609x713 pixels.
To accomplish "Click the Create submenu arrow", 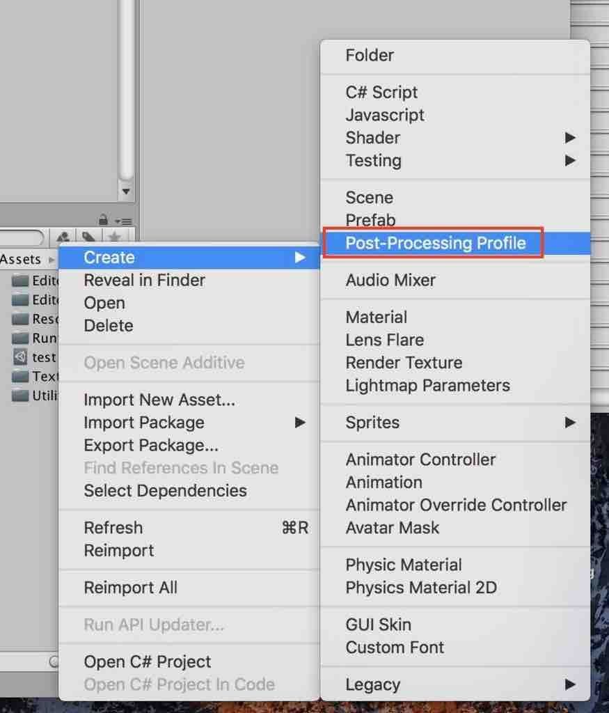I will click(x=299, y=258).
